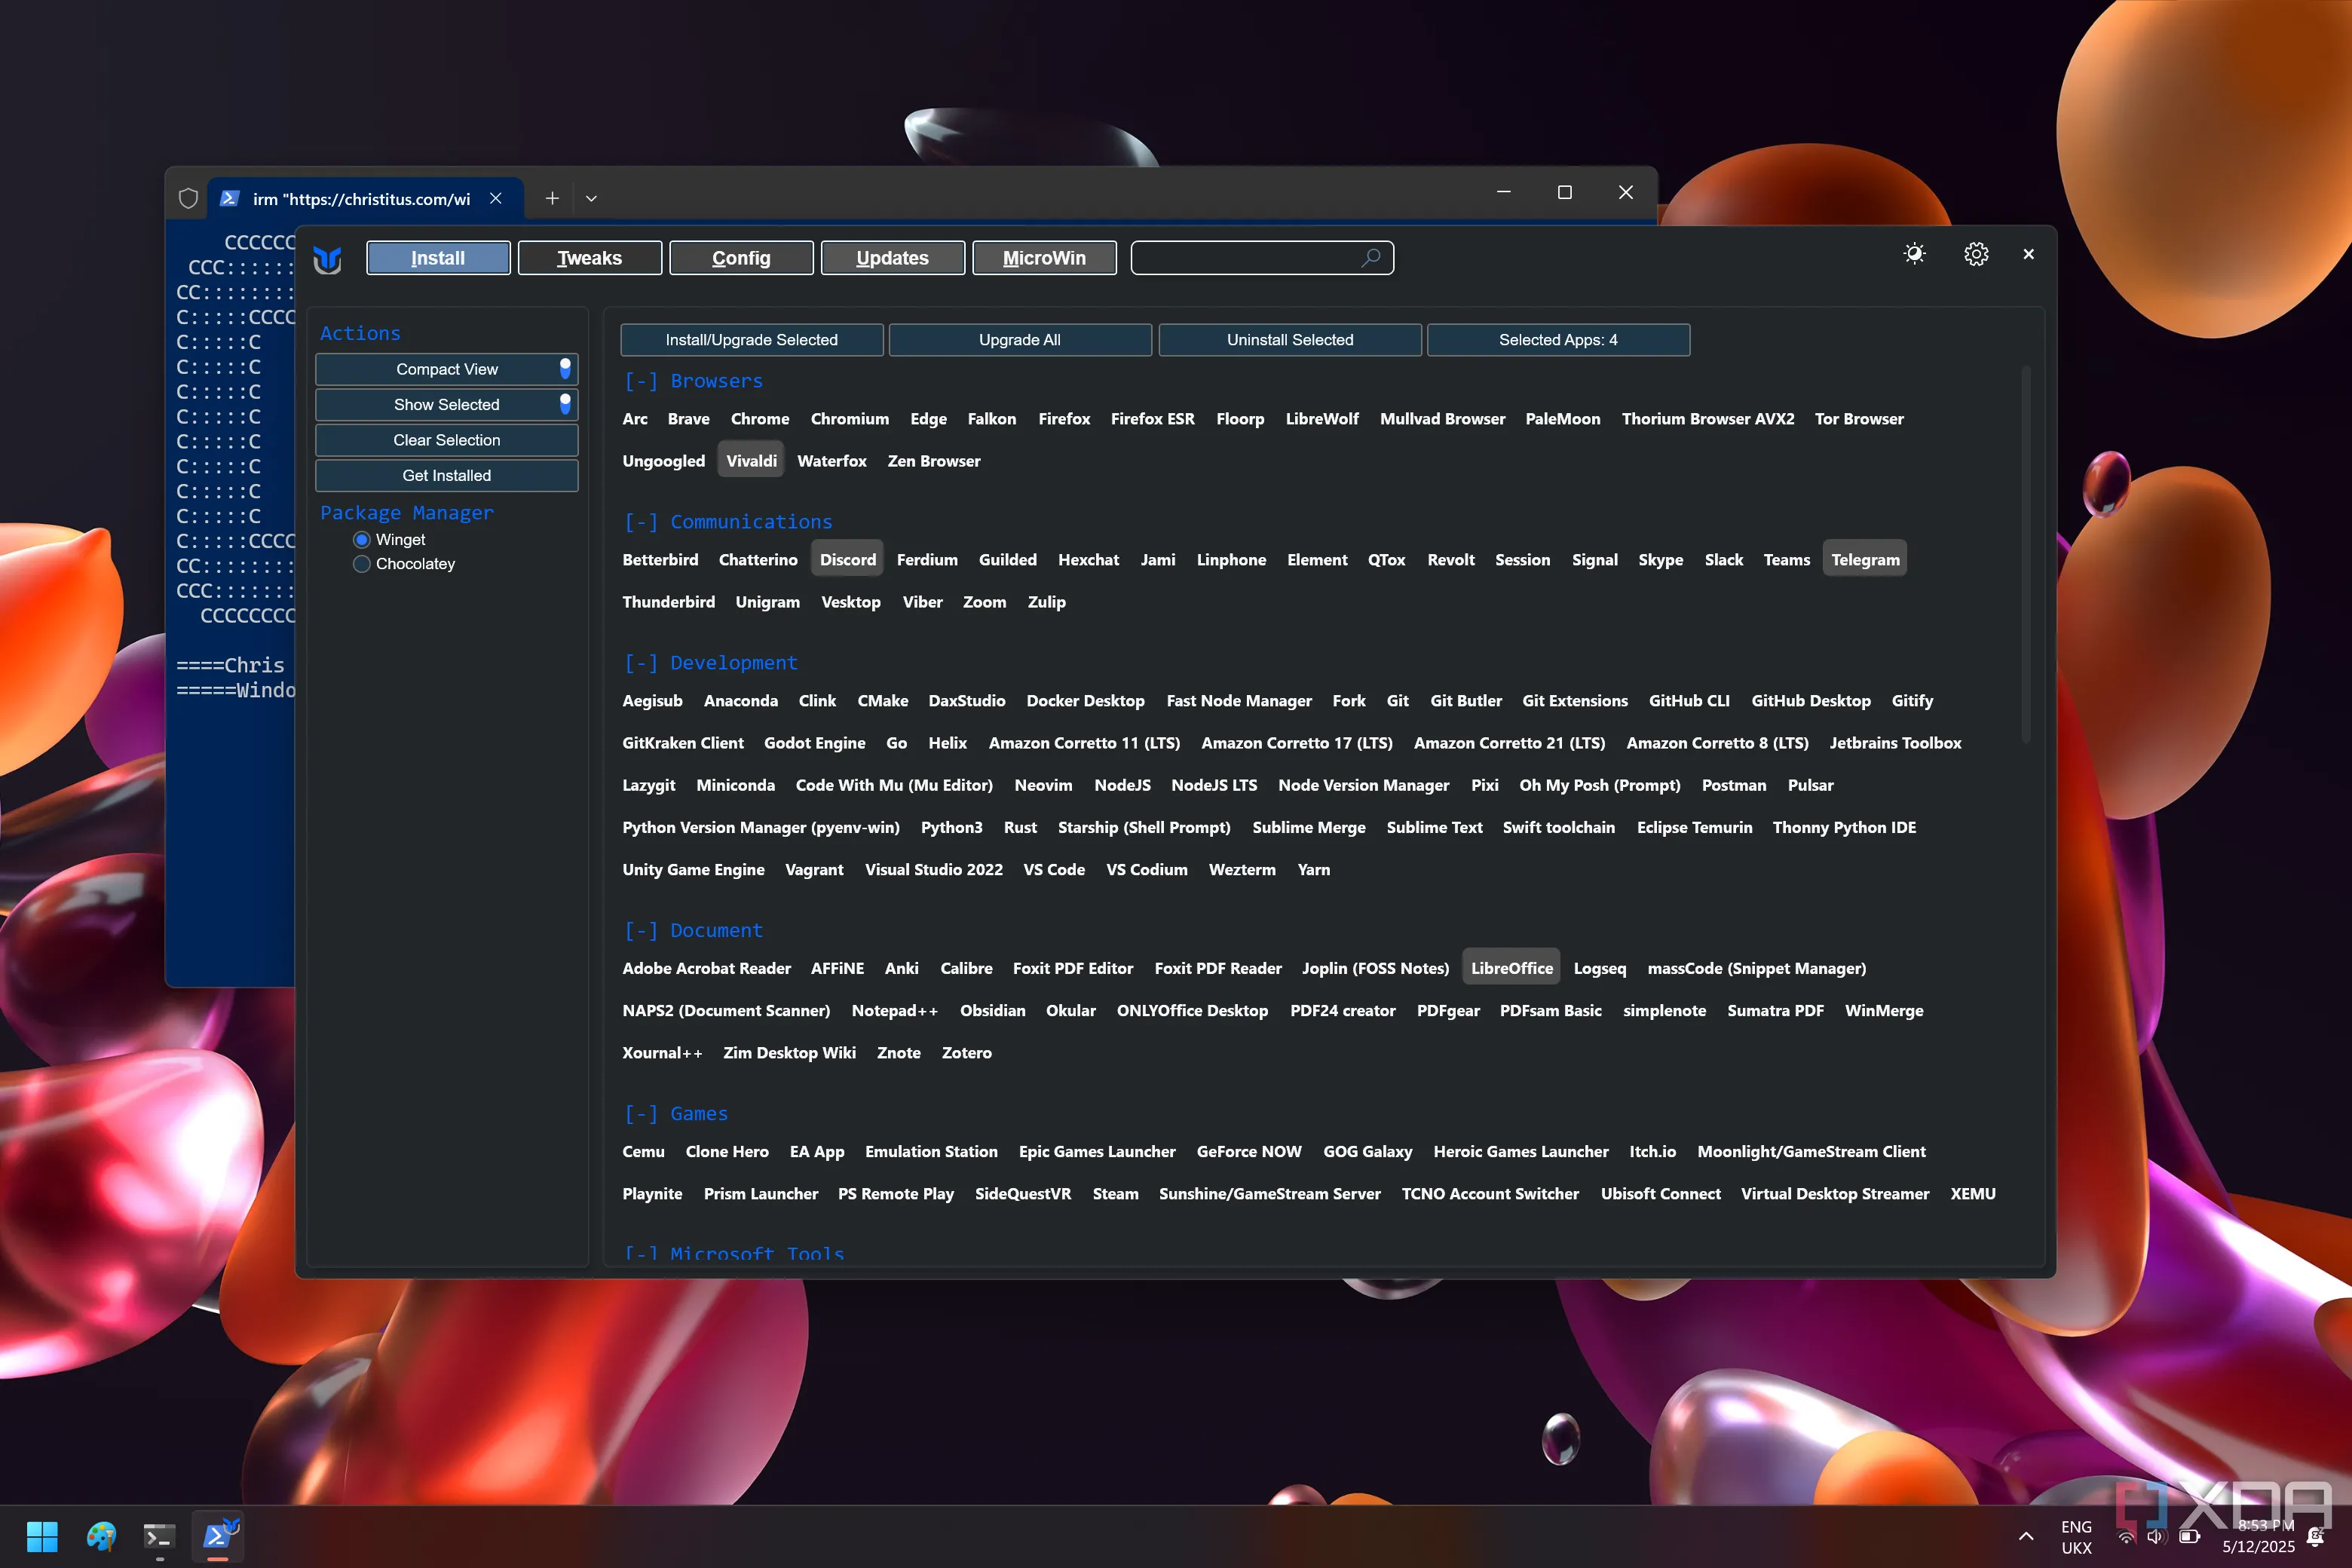2352x1568 pixels.
Task: Switch to the Updates tab
Action: point(893,258)
